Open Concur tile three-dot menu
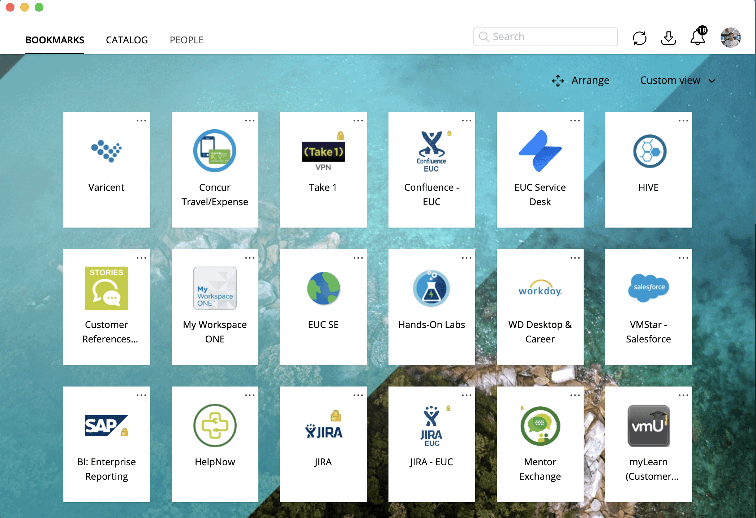 [250, 121]
